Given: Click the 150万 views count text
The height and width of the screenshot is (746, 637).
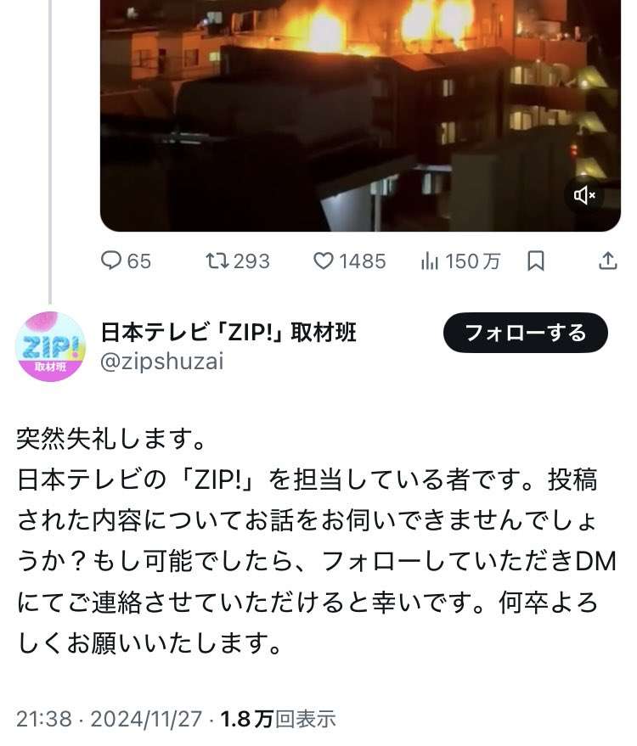Looking at the screenshot, I should coord(472,261).
